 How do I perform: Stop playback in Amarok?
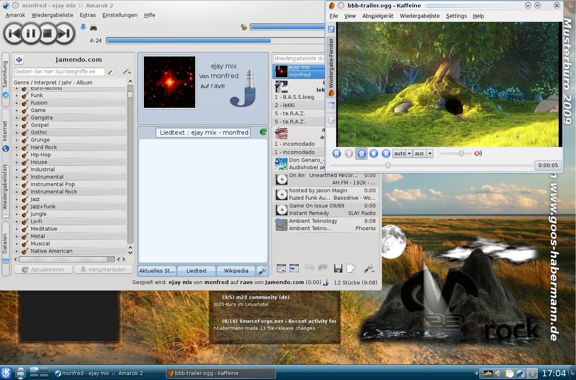(47, 33)
